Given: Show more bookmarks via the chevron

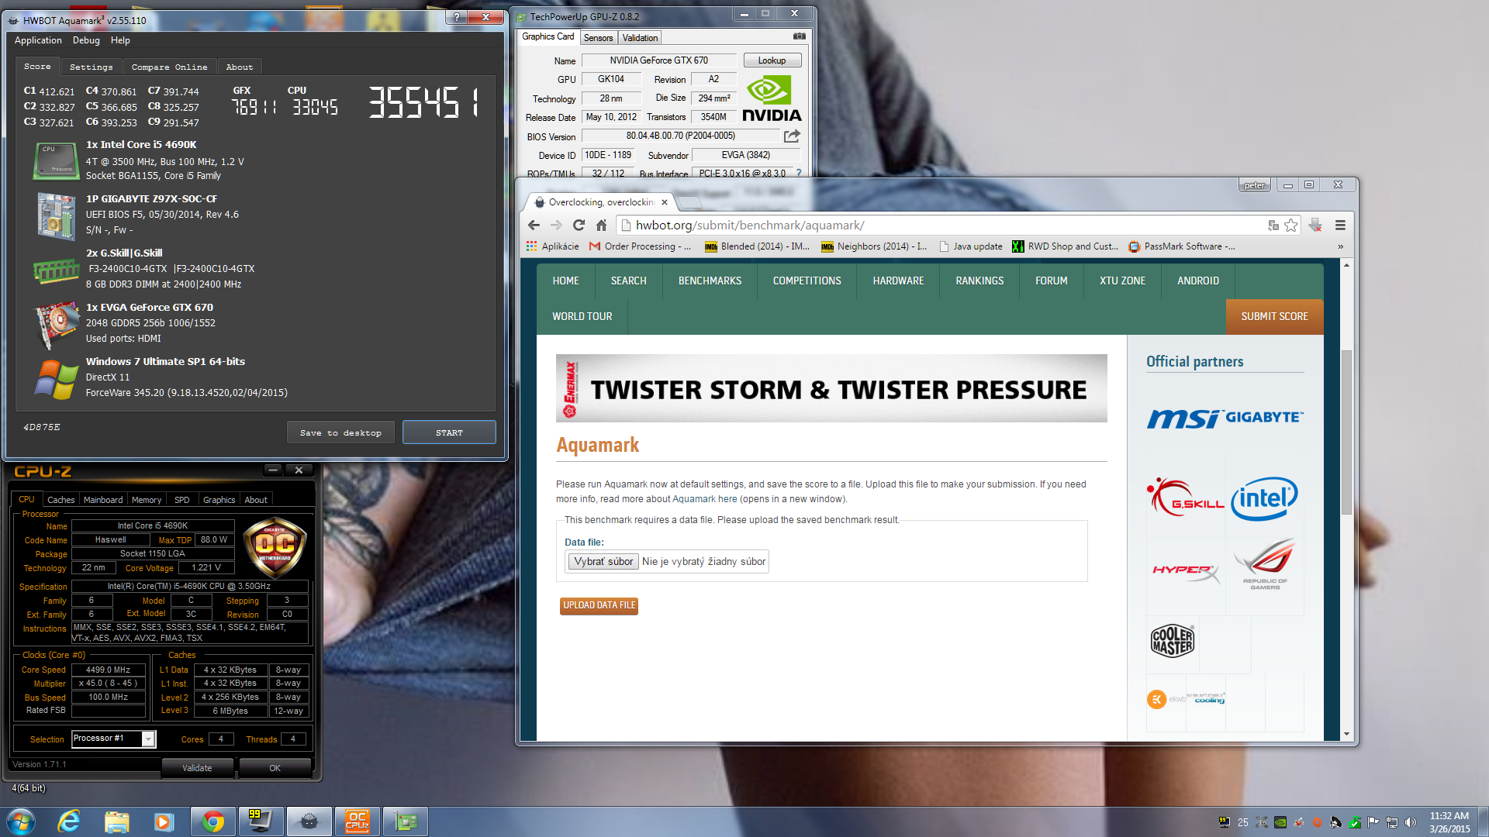Looking at the screenshot, I should coord(1340,246).
